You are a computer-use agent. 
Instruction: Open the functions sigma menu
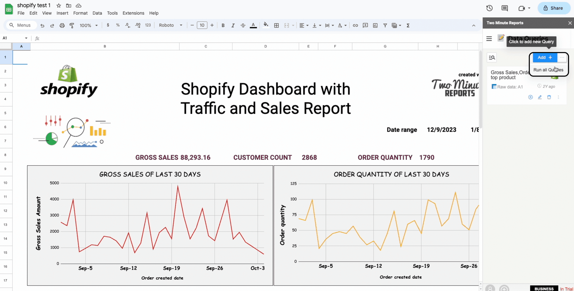[x=408, y=25]
